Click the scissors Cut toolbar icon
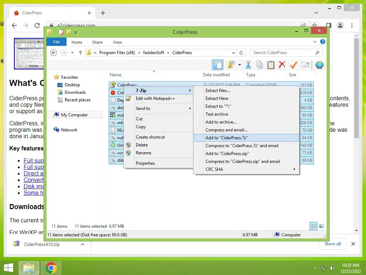The image size is (366, 275). [248, 65]
